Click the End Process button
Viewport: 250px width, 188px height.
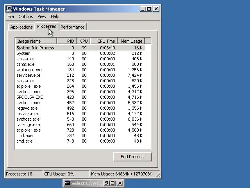[132, 157]
